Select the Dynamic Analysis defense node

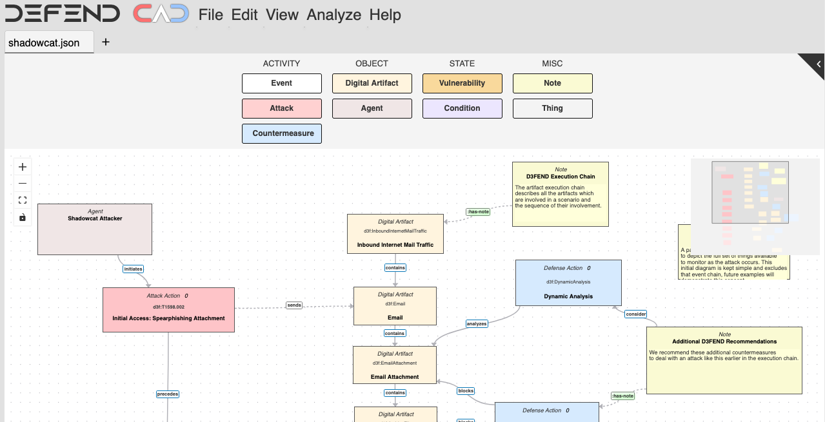pyautogui.click(x=568, y=283)
